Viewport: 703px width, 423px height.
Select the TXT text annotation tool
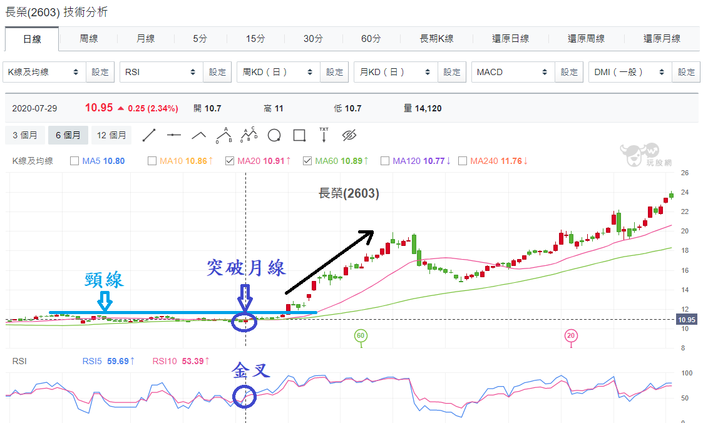(324, 135)
